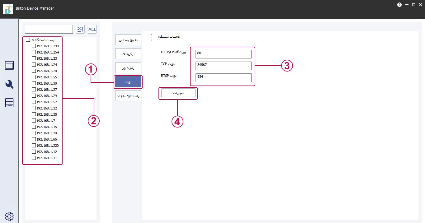Click the search filter icon beside search box
This screenshot has height=223, width=425.
click(80, 29)
